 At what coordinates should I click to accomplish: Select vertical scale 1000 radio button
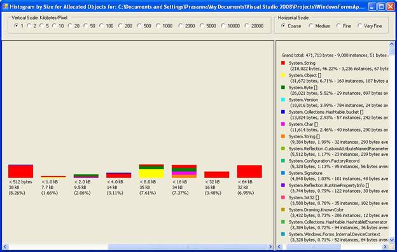pyautogui.click(x=158, y=26)
